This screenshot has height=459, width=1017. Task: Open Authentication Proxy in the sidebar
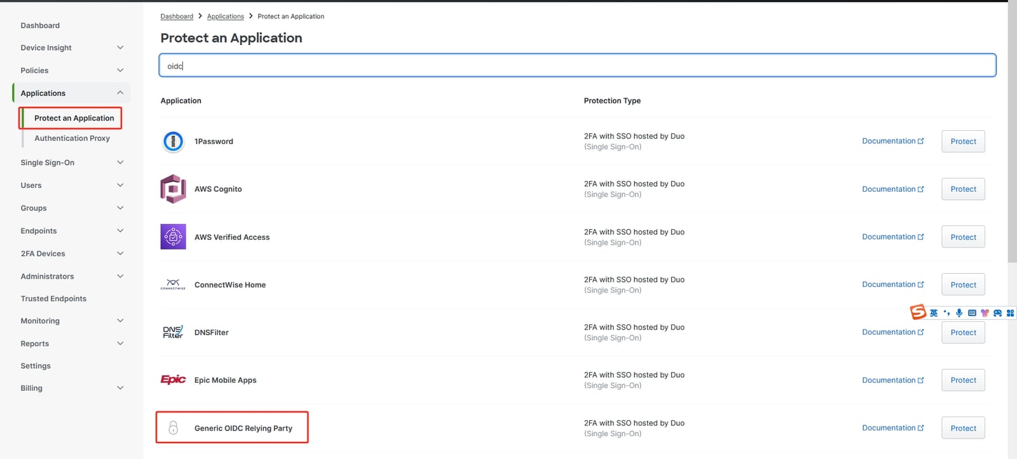72,138
